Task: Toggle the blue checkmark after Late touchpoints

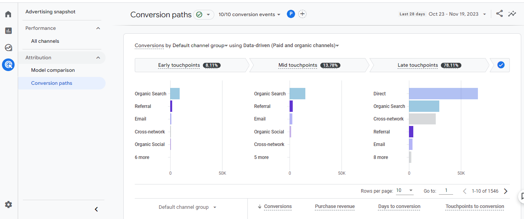Action: pyautogui.click(x=501, y=65)
